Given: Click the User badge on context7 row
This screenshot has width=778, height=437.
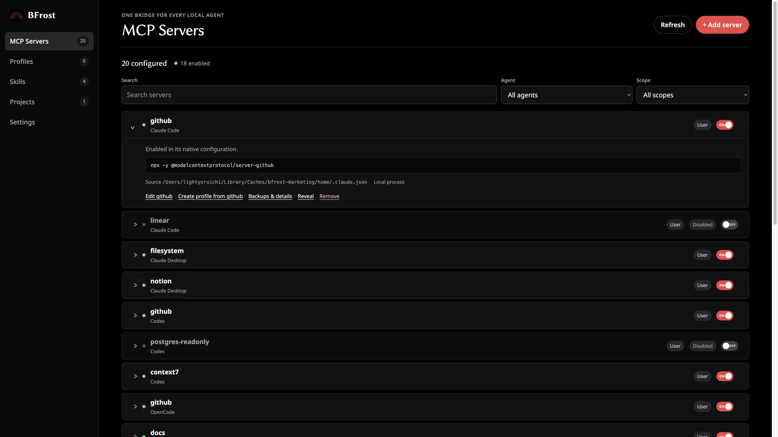Looking at the screenshot, I should coord(702,376).
